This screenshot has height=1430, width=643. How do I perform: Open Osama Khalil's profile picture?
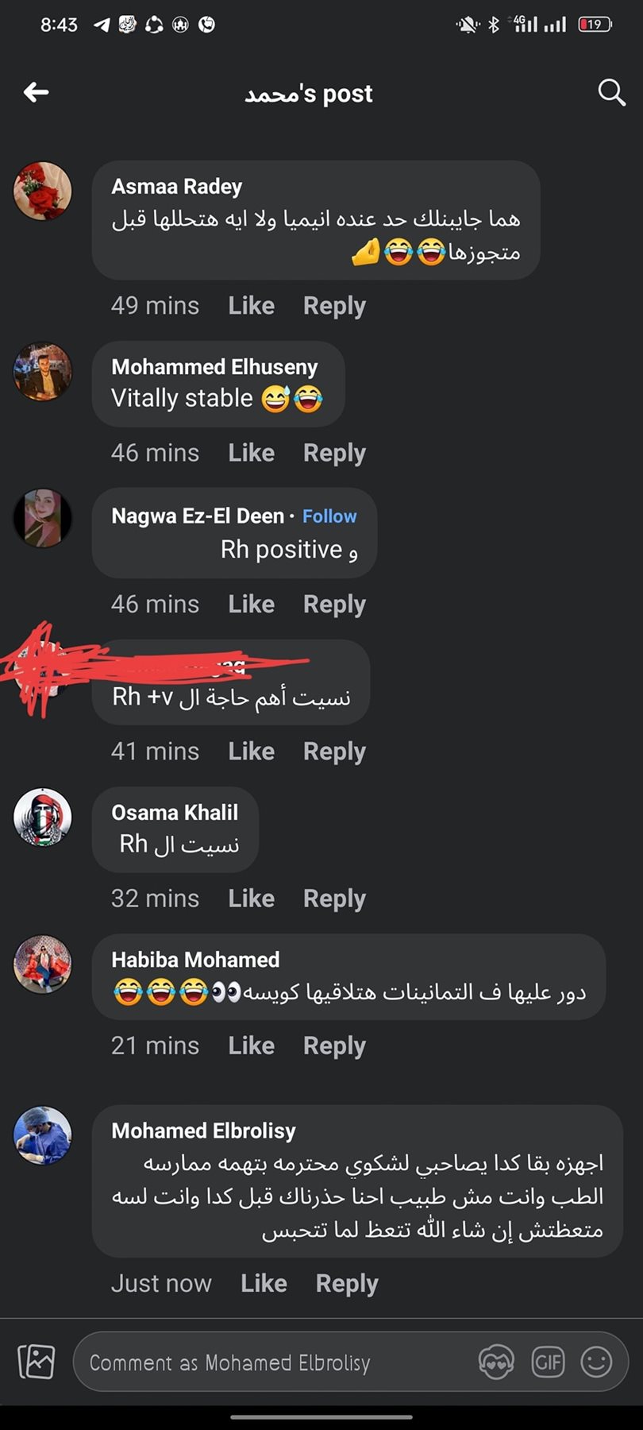pyautogui.click(x=43, y=817)
